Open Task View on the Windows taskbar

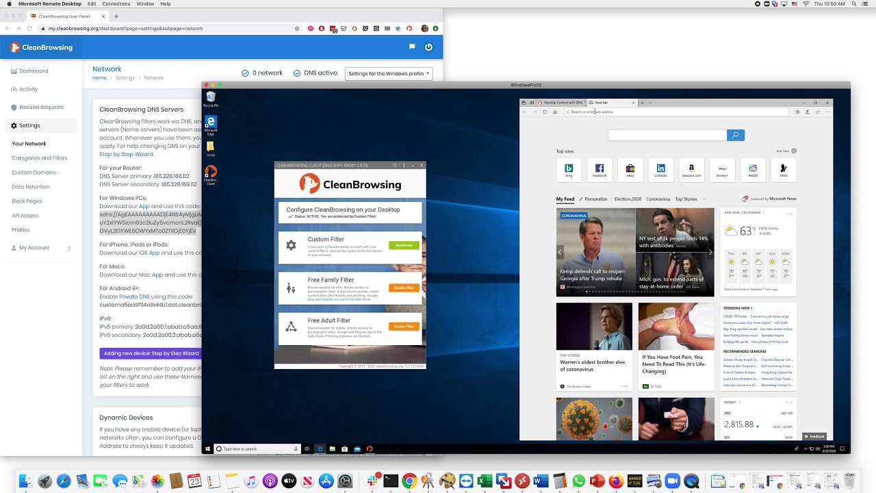pos(307,448)
